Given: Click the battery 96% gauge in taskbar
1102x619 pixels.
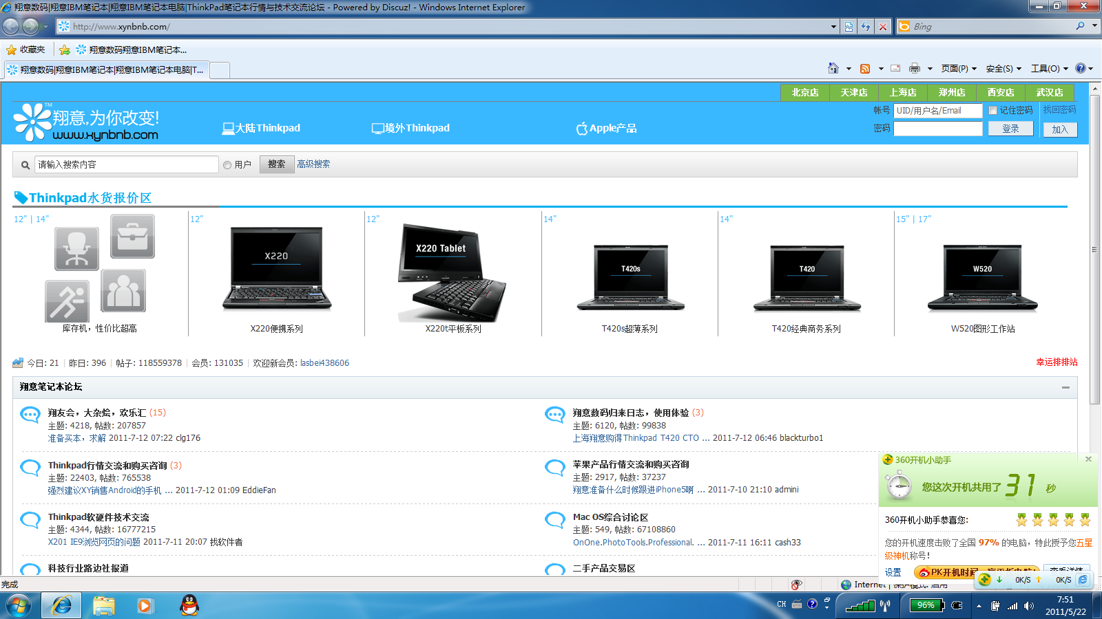Looking at the screenshot, I should coord(926,605).
